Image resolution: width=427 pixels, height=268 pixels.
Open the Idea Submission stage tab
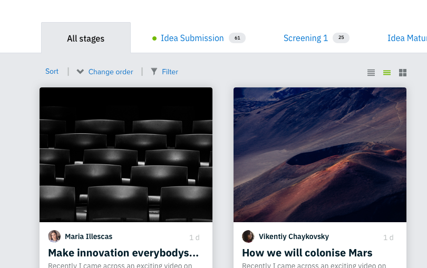tap(192, 38)
